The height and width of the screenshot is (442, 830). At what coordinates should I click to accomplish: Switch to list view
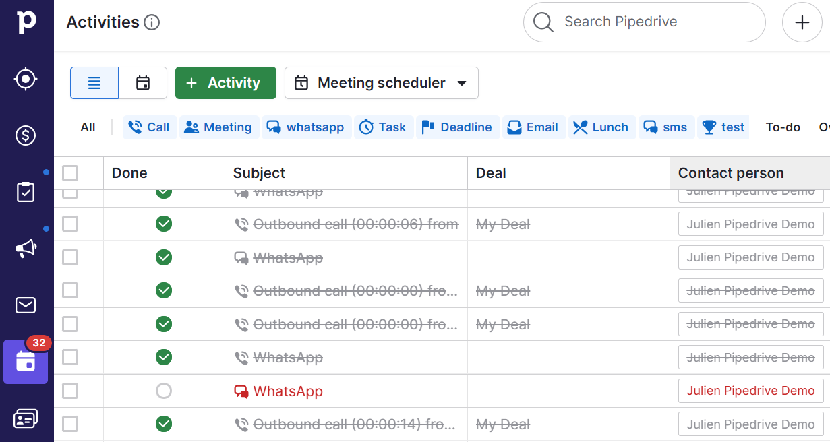pyautogui.click(x=94, y=83)
